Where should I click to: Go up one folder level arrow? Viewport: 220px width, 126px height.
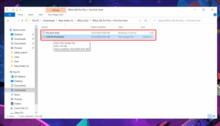click(x=22, y=21)
